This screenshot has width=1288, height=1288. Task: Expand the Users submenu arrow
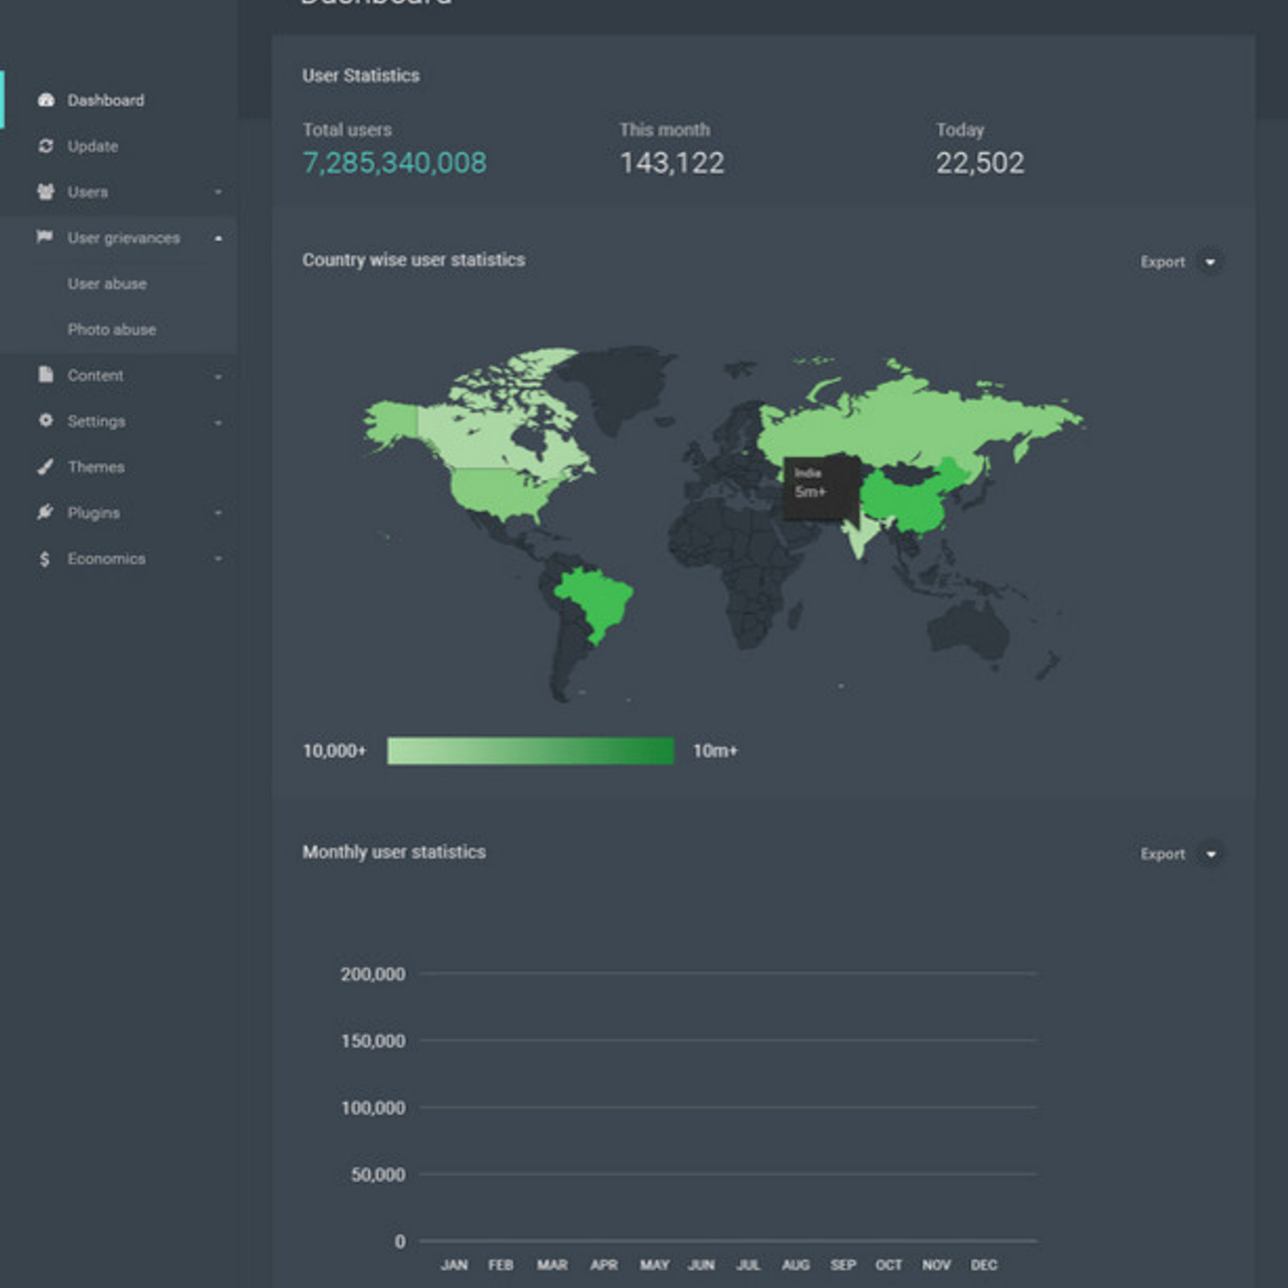[218, 192]
